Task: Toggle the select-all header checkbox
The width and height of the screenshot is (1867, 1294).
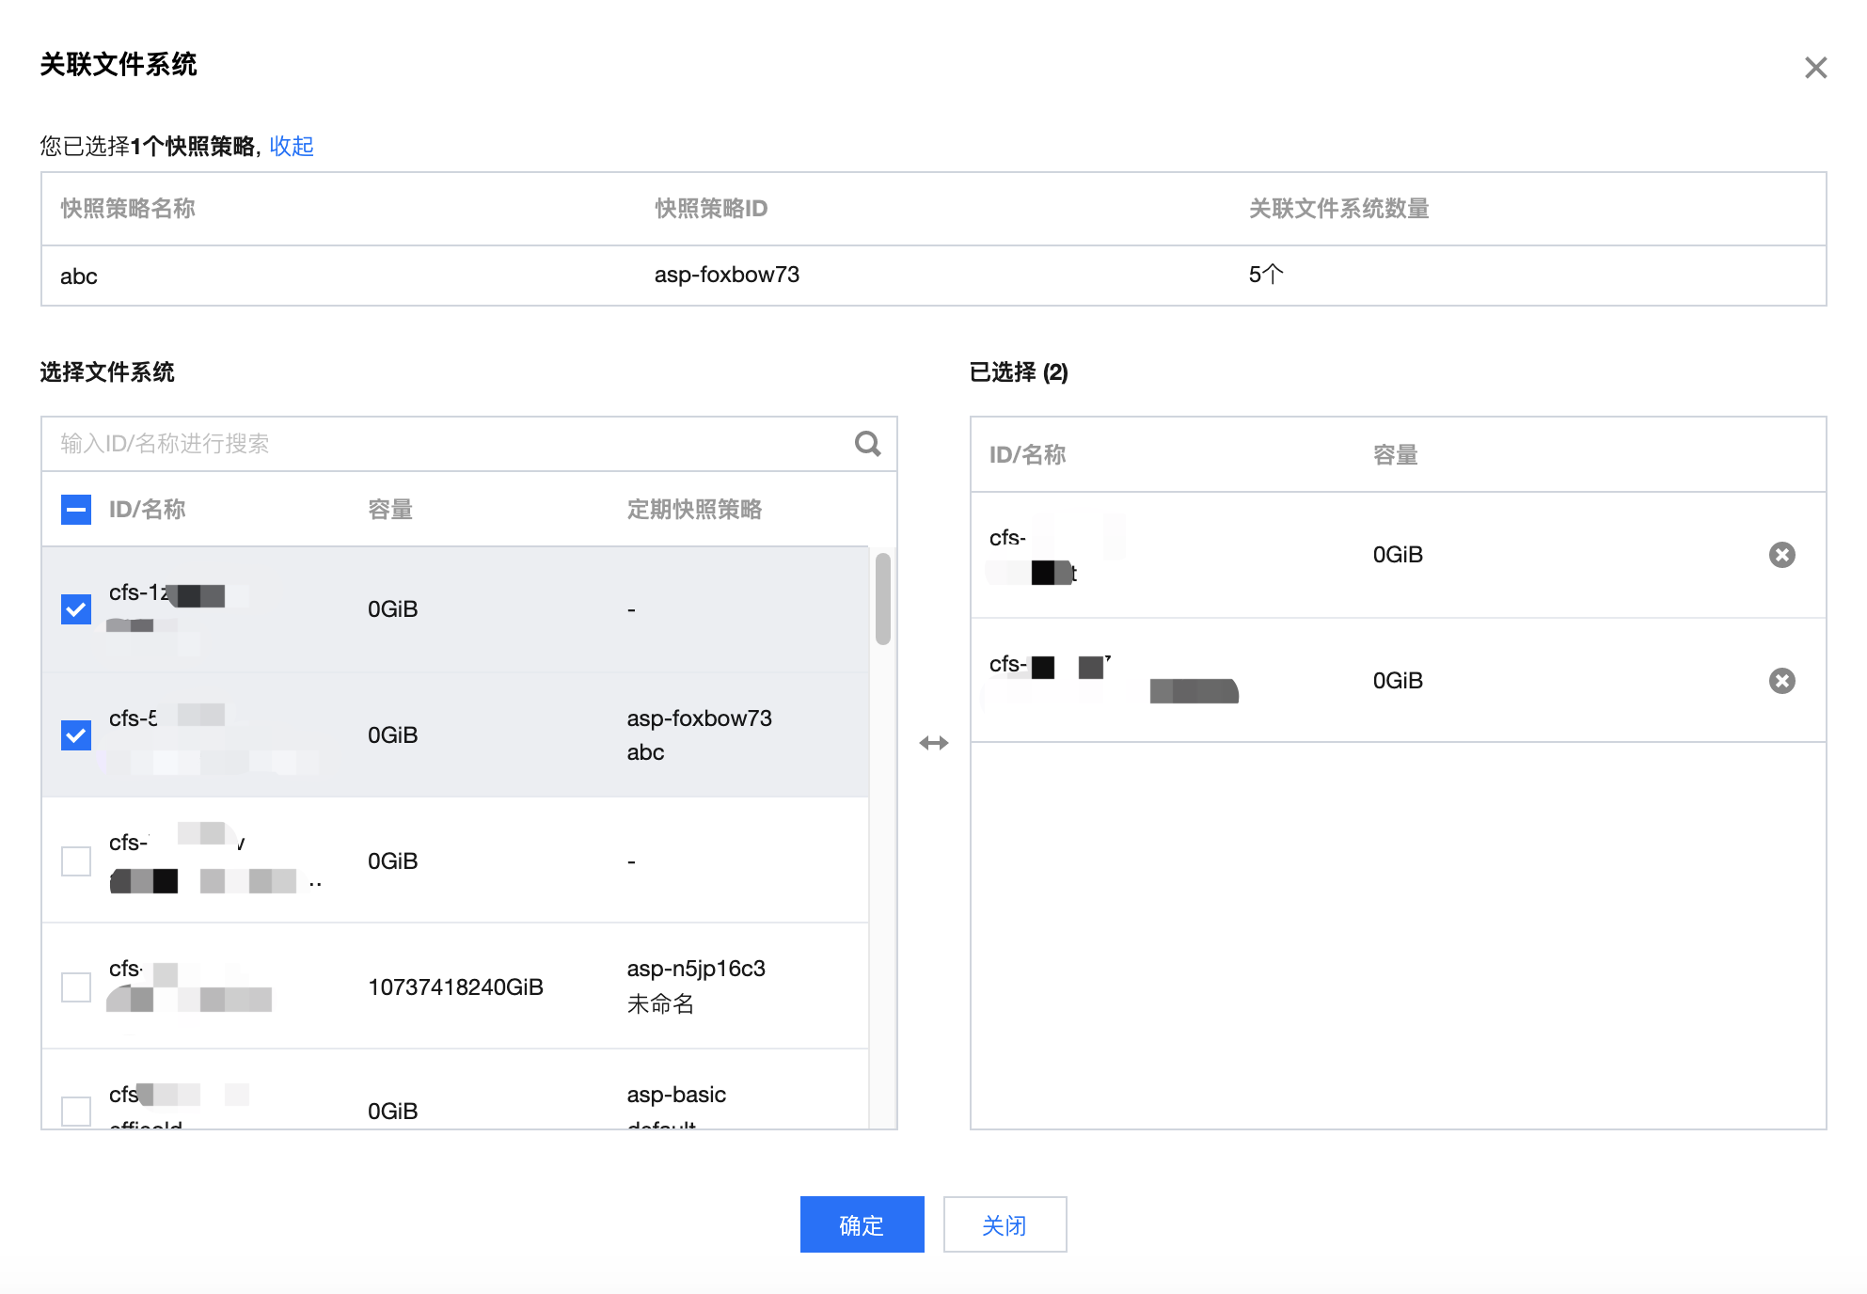Action: coord(76,510)
